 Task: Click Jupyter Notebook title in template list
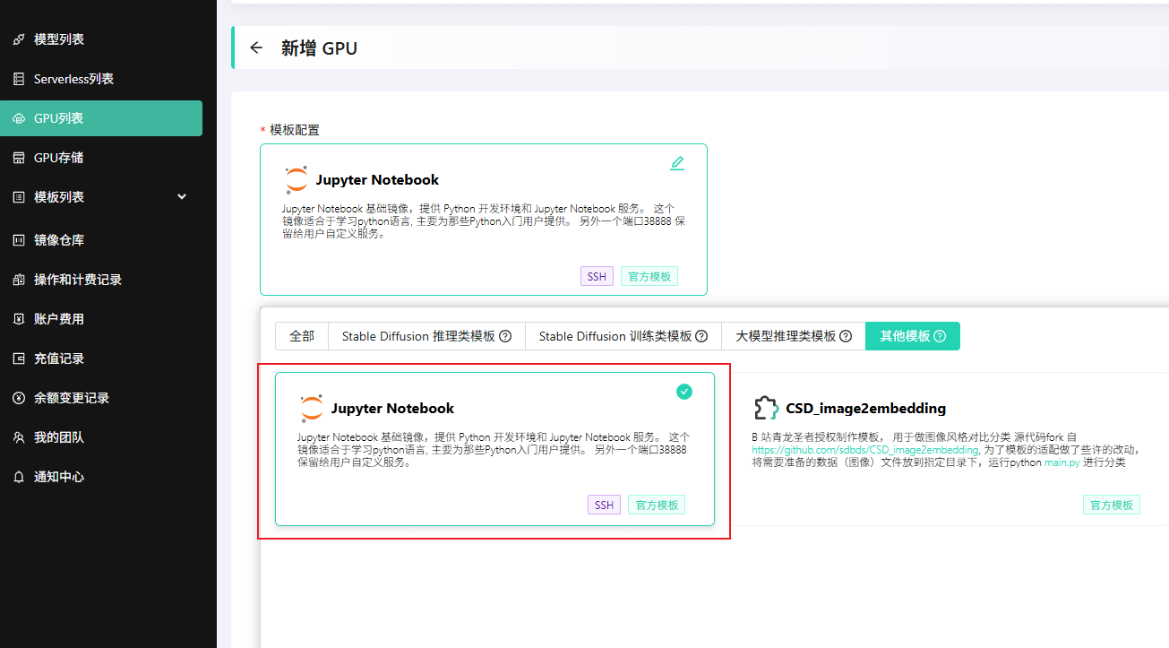pyautogui.click(x=392, y=408)
